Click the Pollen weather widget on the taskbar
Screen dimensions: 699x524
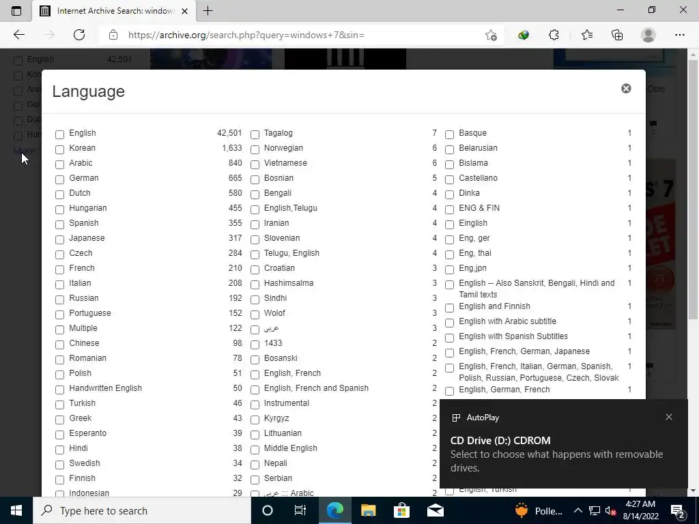(x=539, y=510)
